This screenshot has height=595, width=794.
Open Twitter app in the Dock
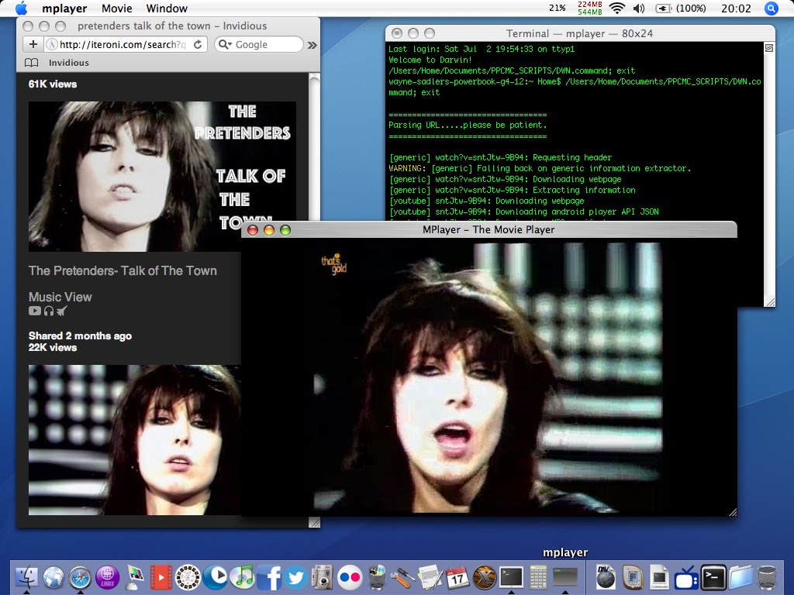[295, 577]
